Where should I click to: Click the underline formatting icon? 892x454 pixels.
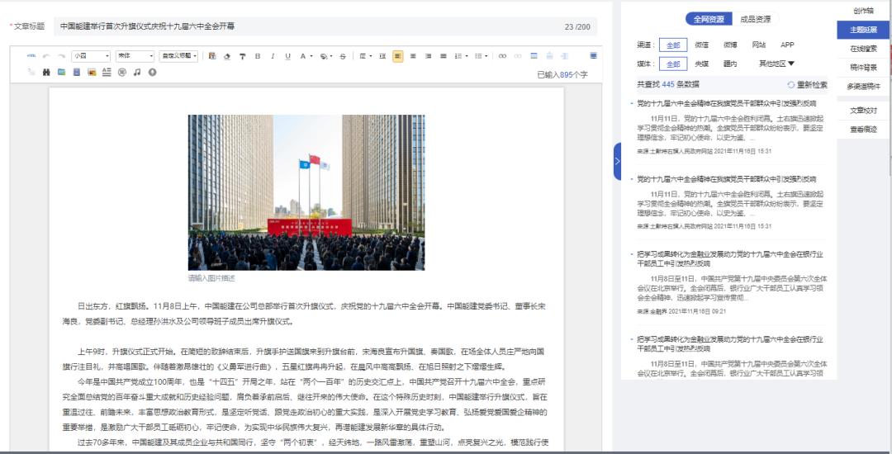pos(287,56)
